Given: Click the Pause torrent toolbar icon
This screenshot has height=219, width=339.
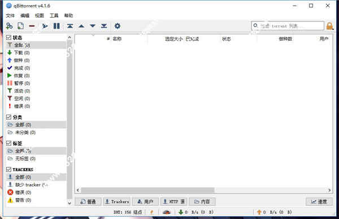Looking at the screenshot, I should pos(56,26).
